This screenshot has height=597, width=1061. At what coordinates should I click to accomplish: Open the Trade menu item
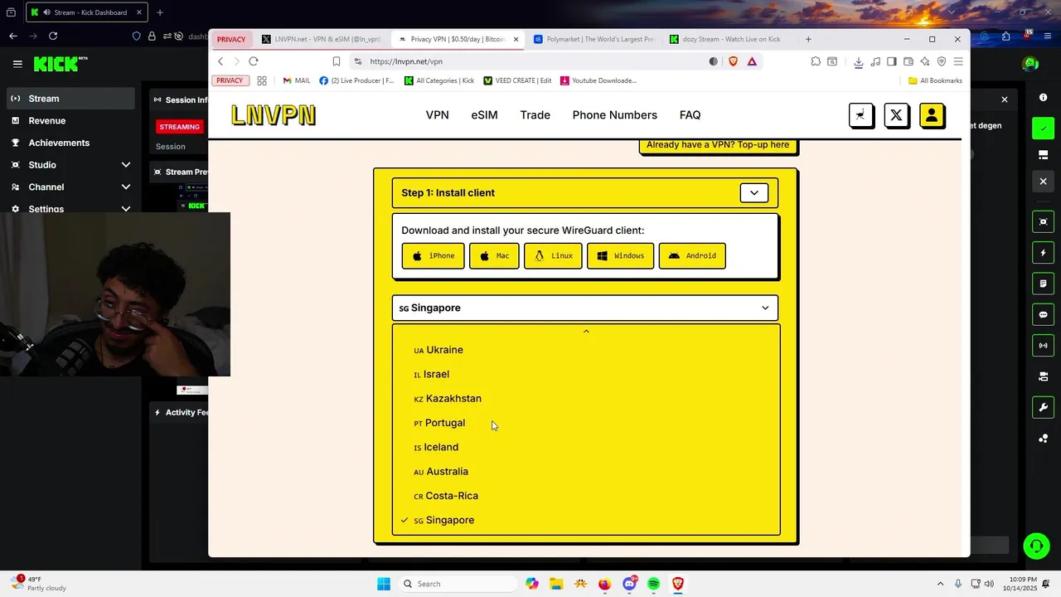pyautogui.click(x=535, y=115)
